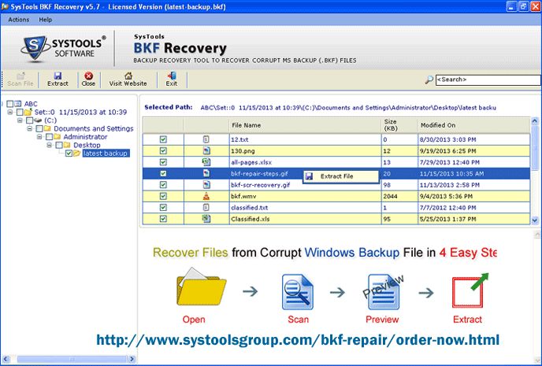
Task: Sort by the Modified On column header
Action: click(437, 125)
